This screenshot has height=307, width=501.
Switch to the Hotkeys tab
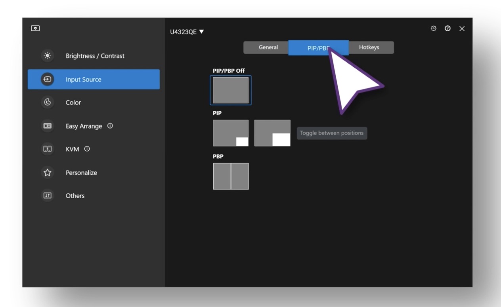coord(369,47)
